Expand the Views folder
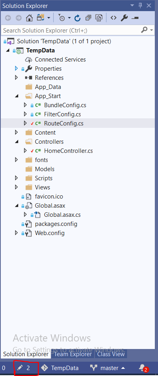 (16, 187)
